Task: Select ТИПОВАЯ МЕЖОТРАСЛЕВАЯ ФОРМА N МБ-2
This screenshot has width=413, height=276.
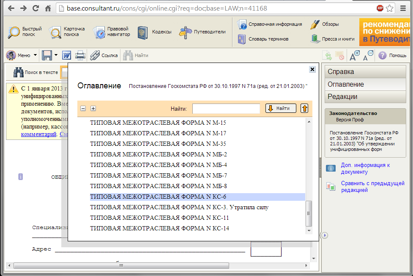Action: (158, 154)
